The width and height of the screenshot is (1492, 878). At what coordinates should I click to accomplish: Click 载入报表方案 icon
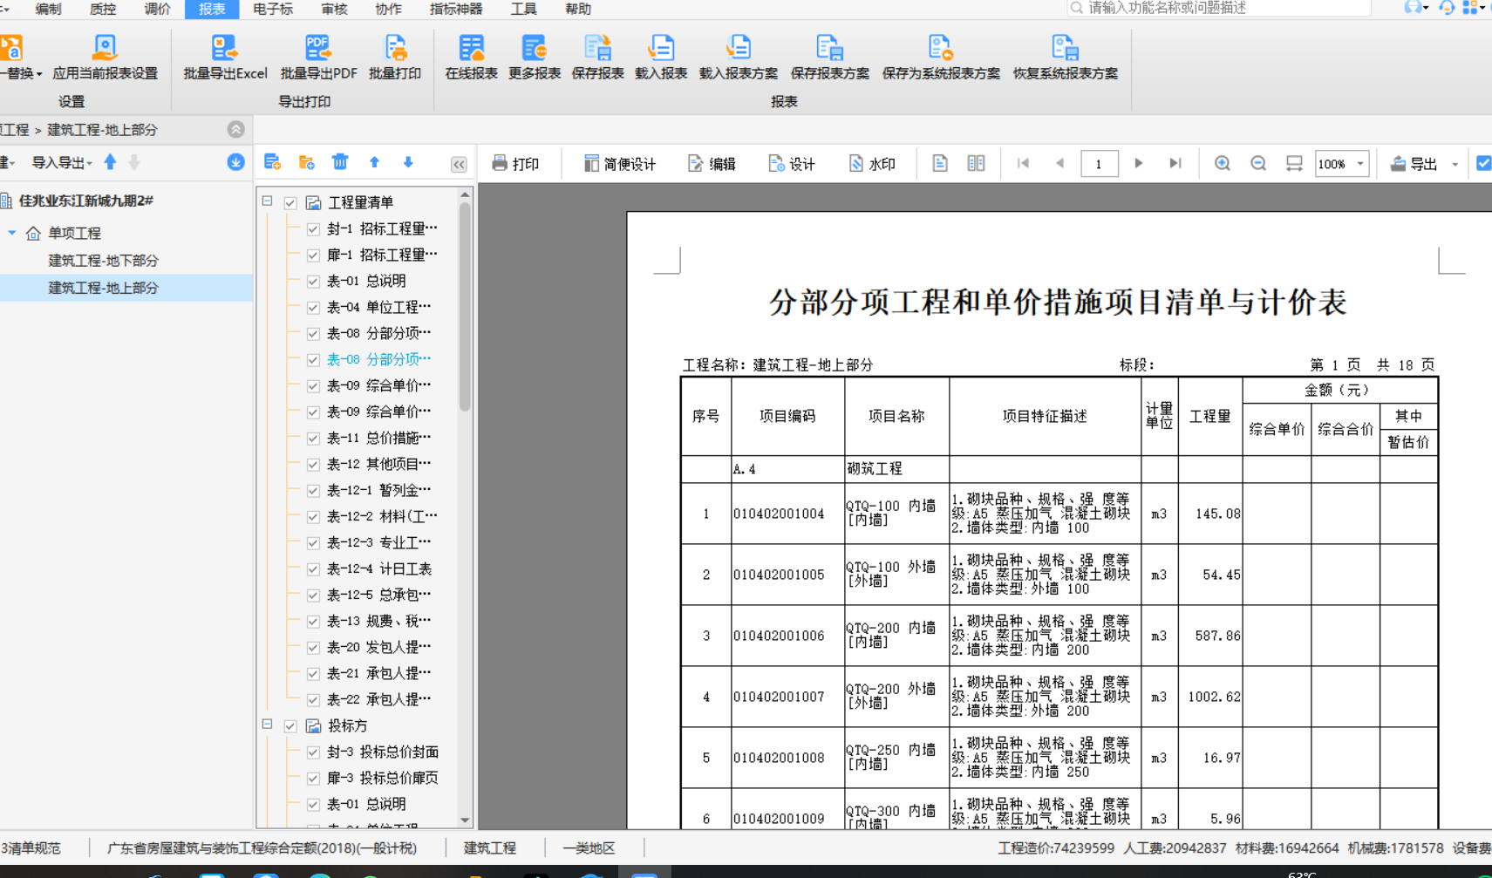(x=738, y=47)
